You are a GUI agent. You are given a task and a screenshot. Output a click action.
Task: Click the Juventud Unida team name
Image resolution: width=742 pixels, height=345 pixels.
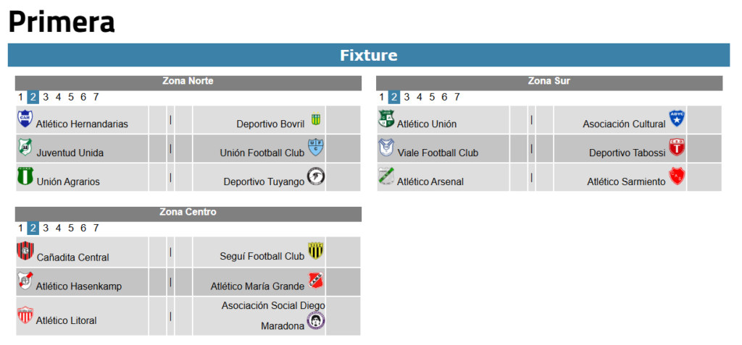pyautogui.click(x=70, y=153)
